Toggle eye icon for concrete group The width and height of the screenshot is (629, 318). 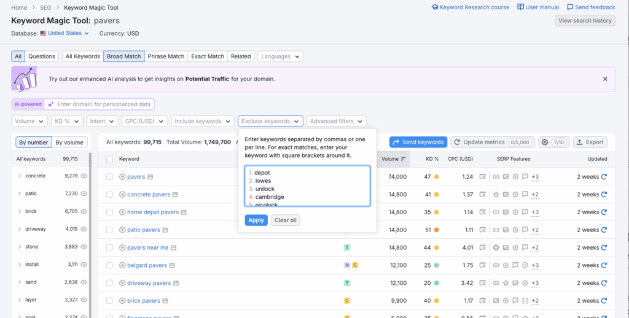pos(84,176)
